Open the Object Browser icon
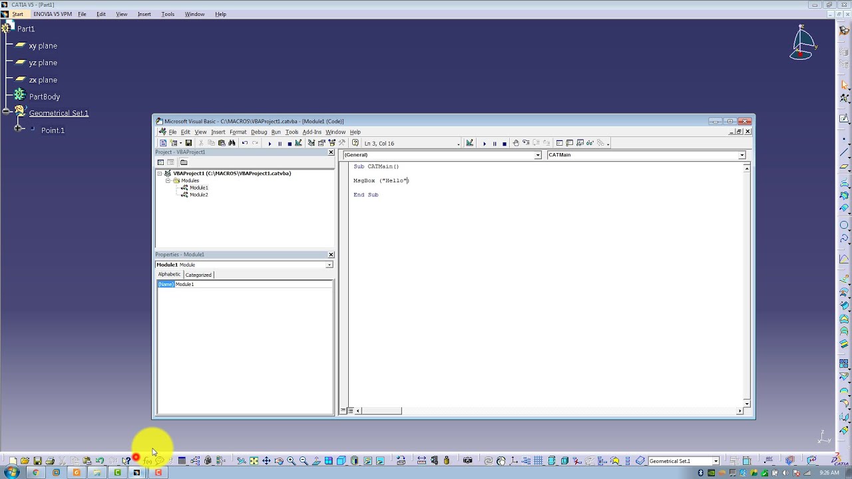 (x=331, y=143)
